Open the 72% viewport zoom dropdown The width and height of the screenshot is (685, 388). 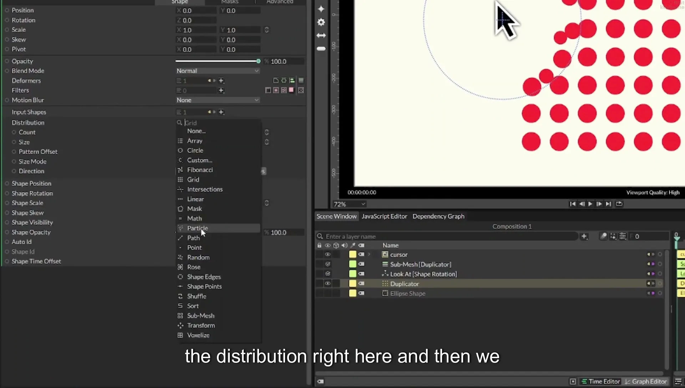point(349,204)
